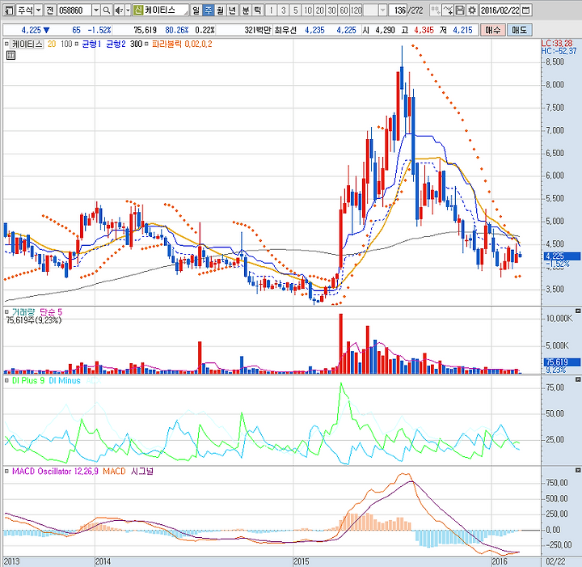Click the chart line tool icon

[448, 10]
